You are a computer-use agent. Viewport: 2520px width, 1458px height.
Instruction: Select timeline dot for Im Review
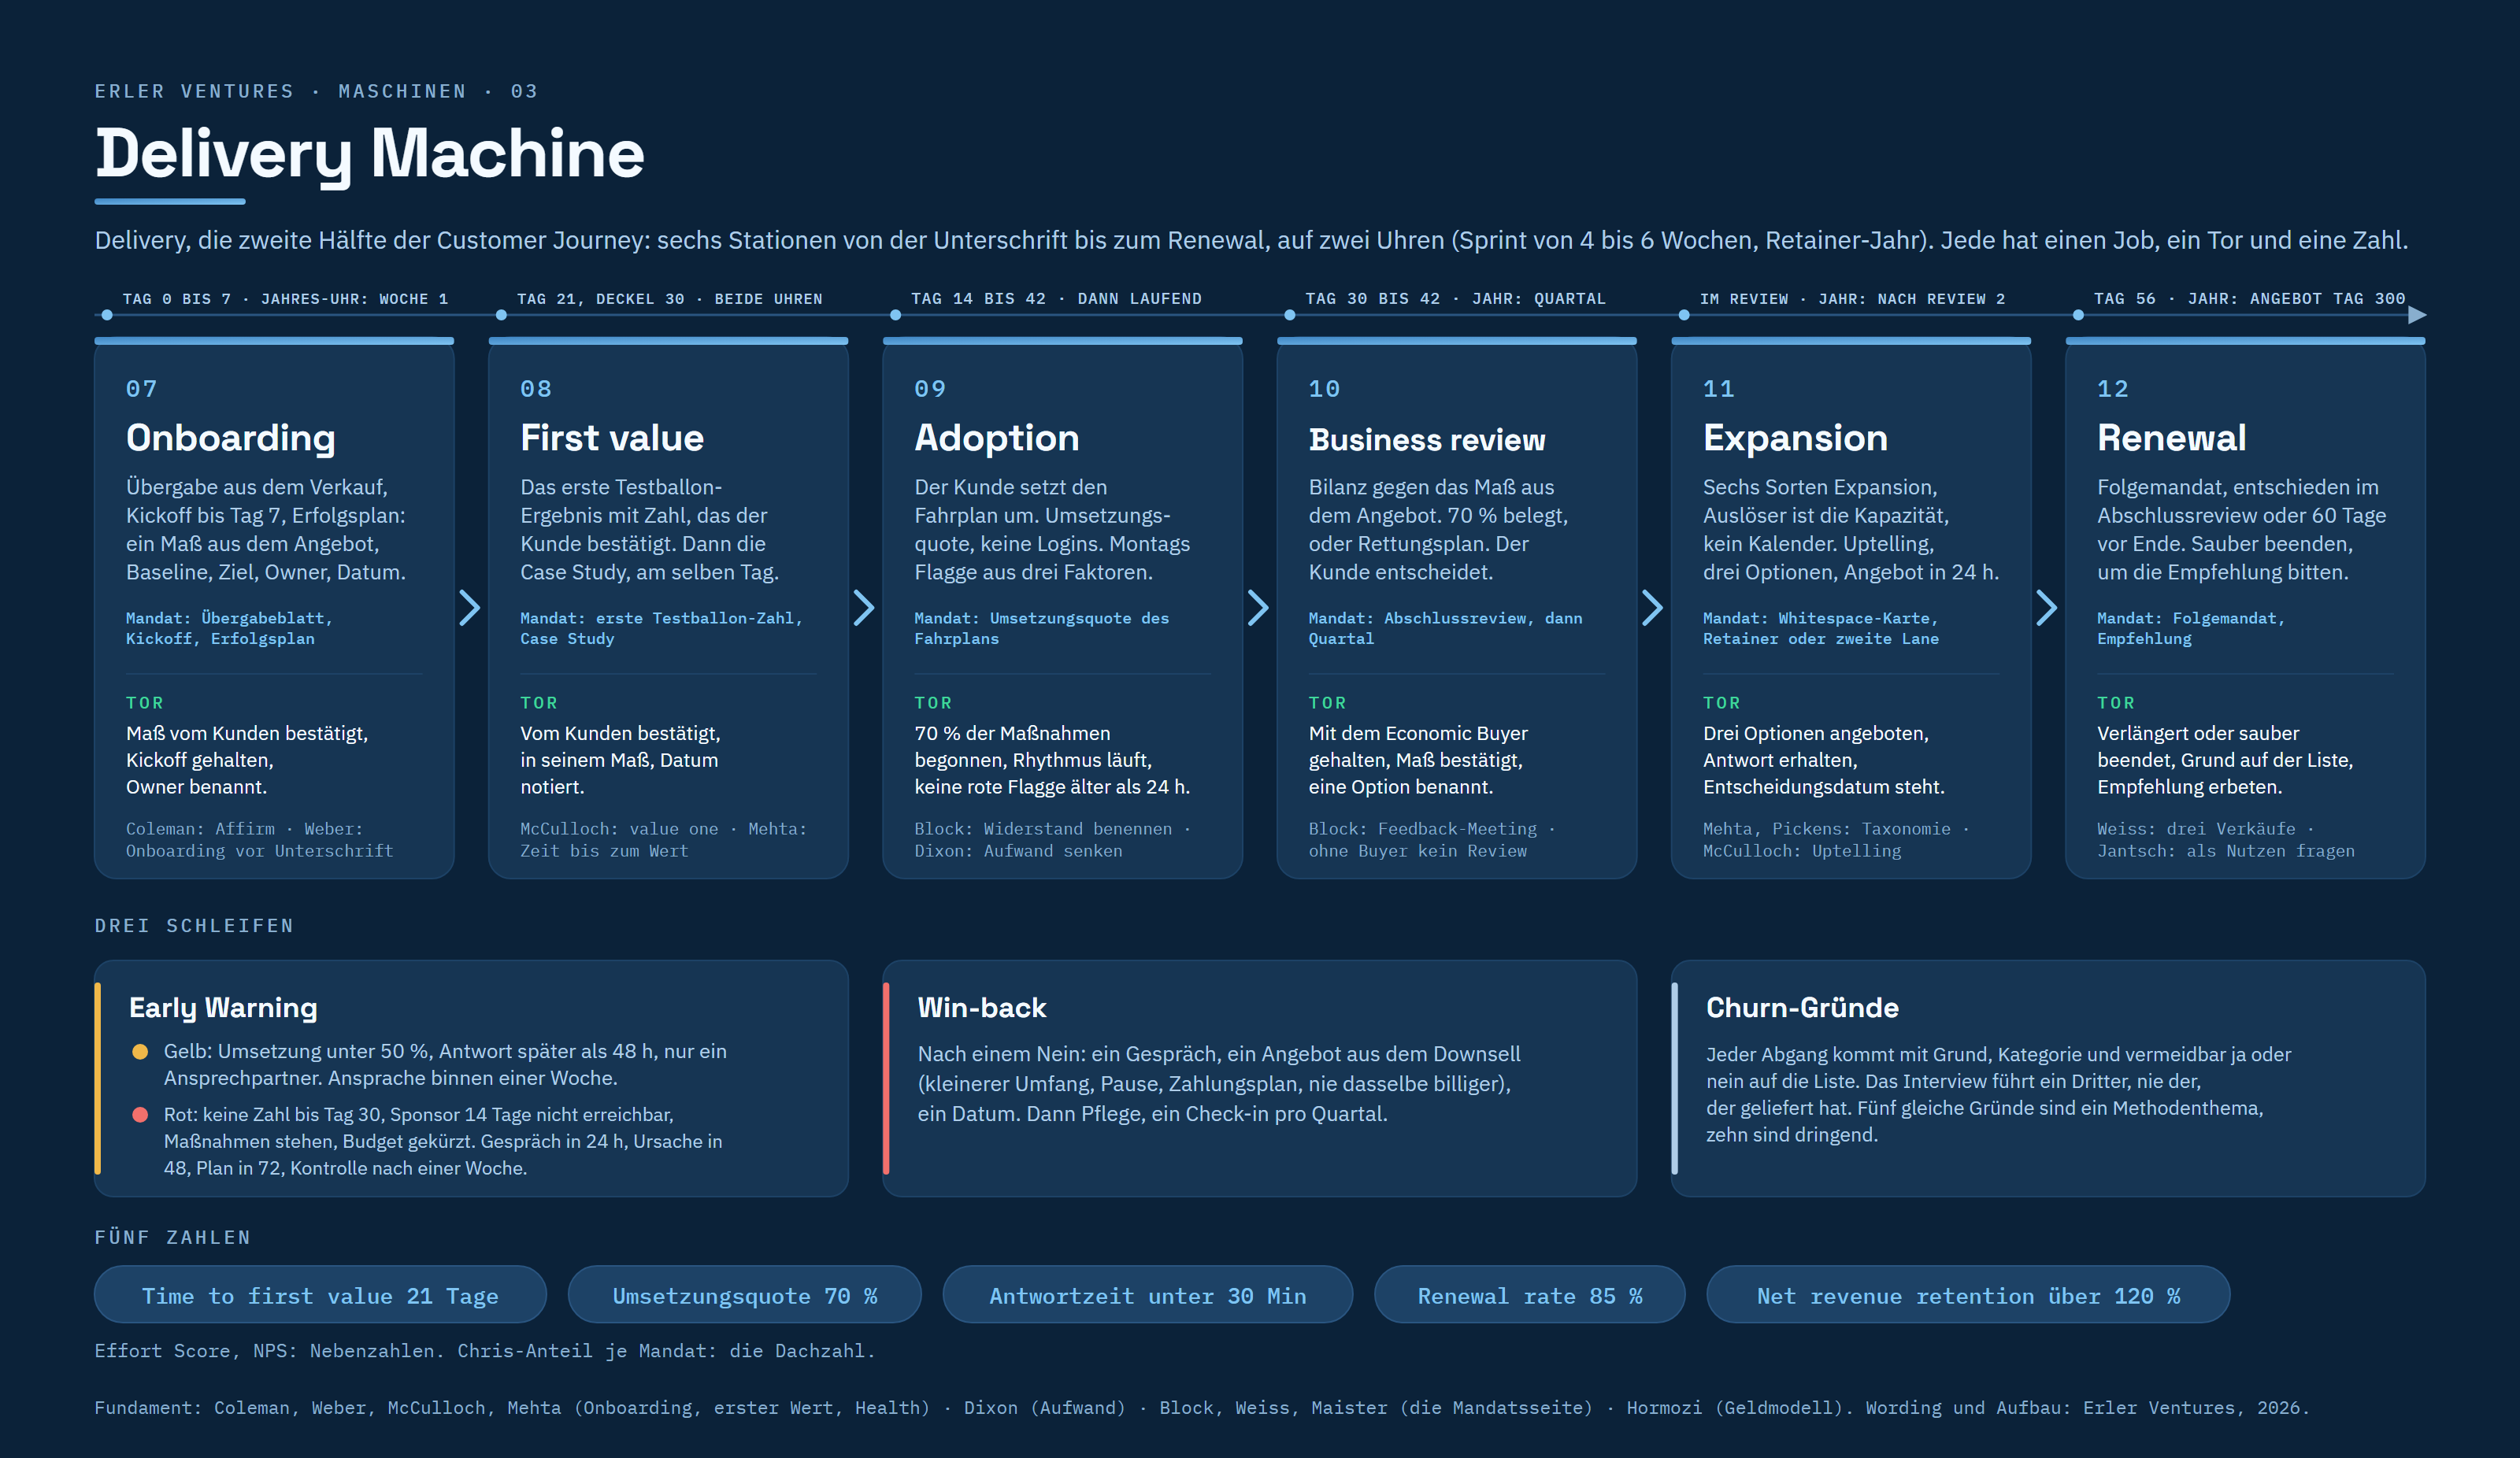(x=1684, y=315)
